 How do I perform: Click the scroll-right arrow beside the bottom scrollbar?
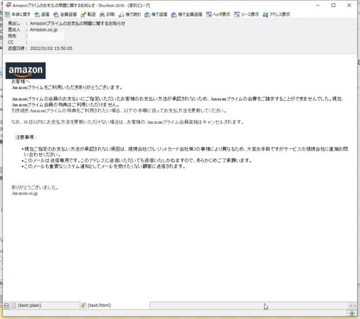[355, 305]
